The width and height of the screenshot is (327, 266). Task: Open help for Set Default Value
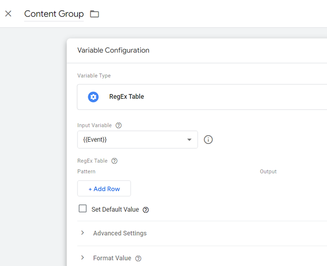pyautogui.click(x=146, y=210)
